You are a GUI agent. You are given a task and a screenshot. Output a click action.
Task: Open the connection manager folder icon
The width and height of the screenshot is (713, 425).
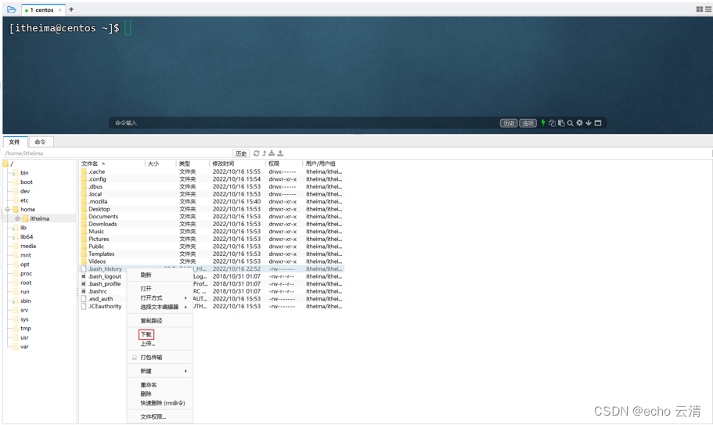12,9
